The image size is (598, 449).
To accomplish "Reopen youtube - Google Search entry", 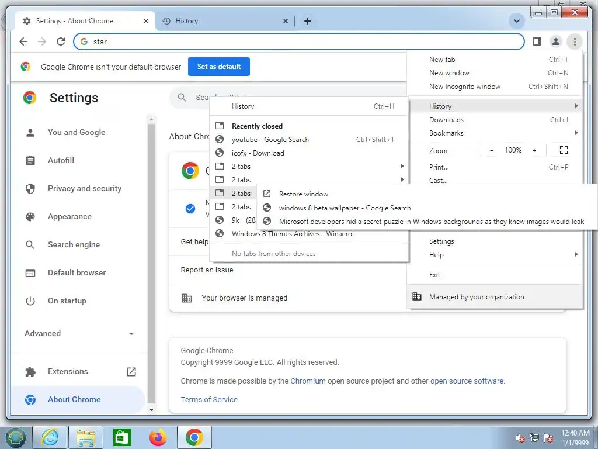I will click(309, 140).
